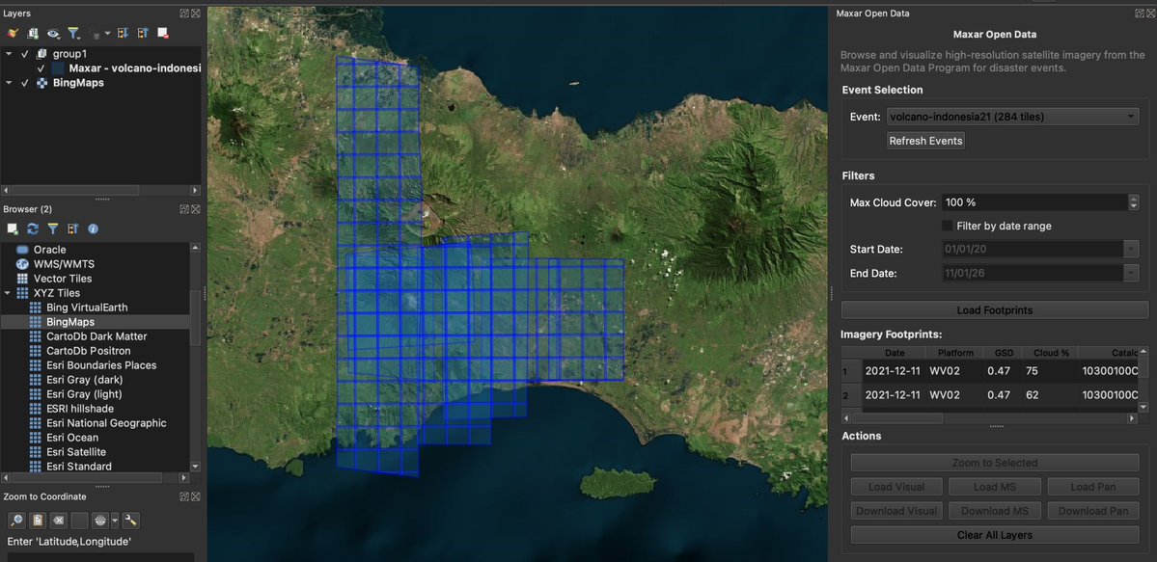This screenshot has height=562, width=1157.
Task: Click the Zoom to Coordinate magnifier icon
Action: (x=16, y=521)
